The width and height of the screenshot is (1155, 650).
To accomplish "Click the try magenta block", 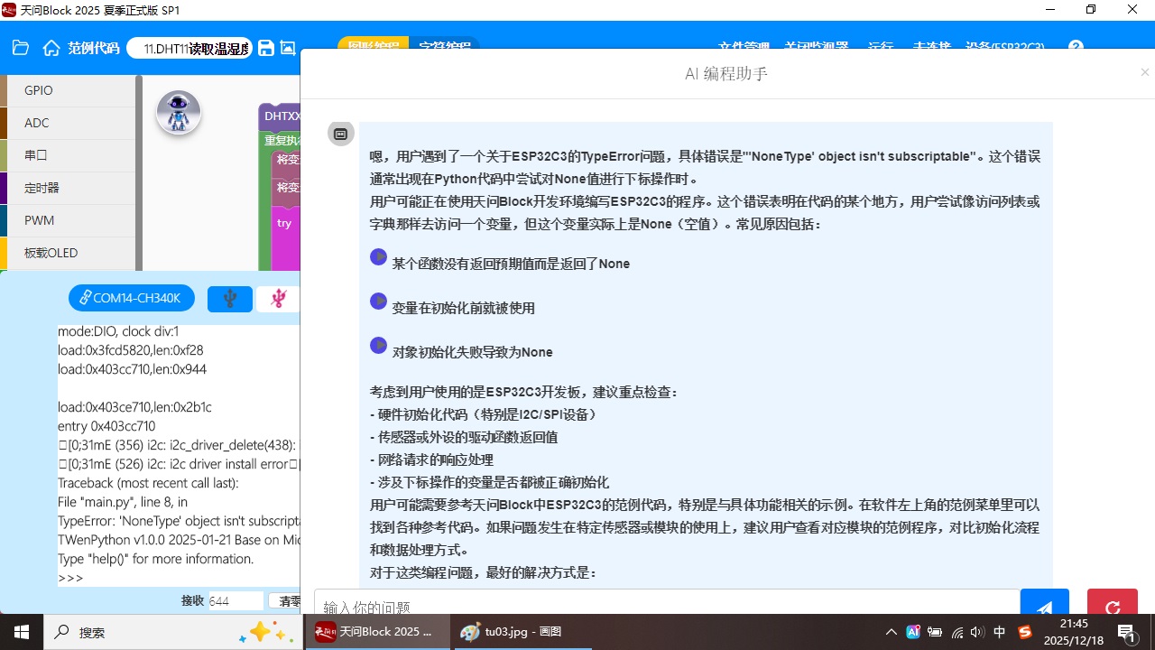I will (285, 223).
